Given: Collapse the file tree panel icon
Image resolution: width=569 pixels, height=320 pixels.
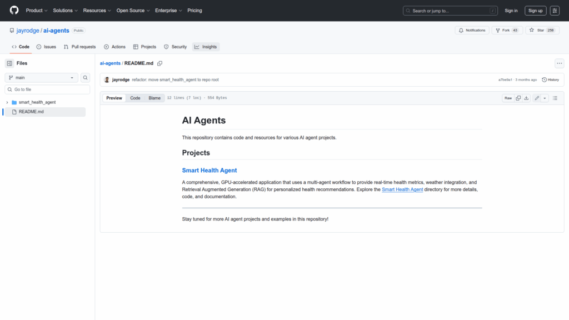Looking at the screenshot, I should click(x=9, y=63).
